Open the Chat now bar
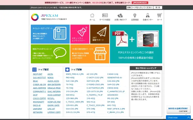This screenshot has height=120, width=193. click(178, 117)
